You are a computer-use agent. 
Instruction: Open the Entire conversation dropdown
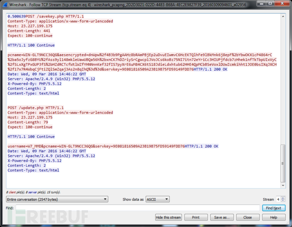pyautogui.click(x=57, y=199)
